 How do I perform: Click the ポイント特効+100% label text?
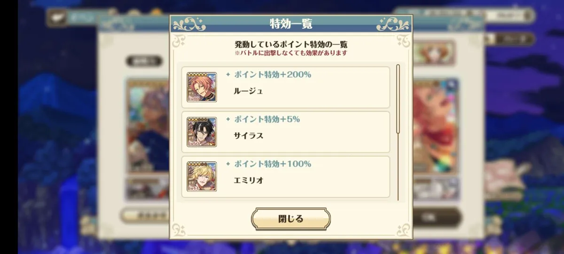pos(273,164)
